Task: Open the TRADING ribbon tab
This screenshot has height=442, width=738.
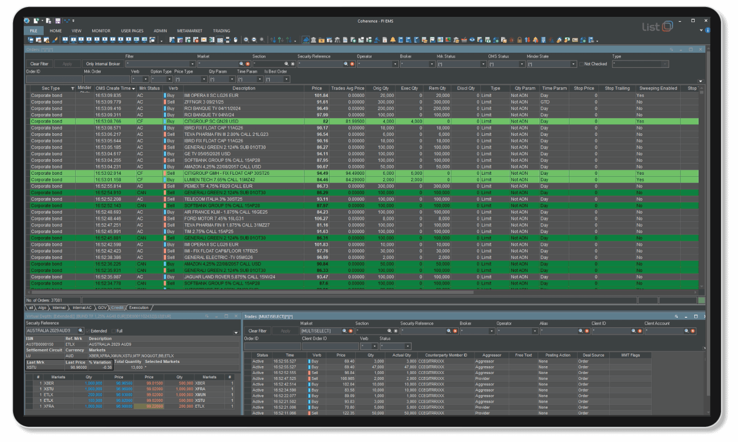Action: [x=221, y=31]
